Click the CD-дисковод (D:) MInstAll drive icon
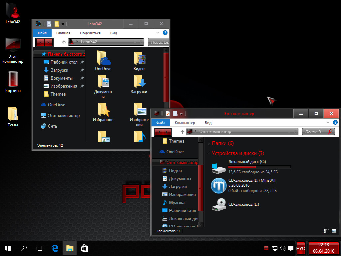Viewport: 341px width, 256px height. point(219,186)
